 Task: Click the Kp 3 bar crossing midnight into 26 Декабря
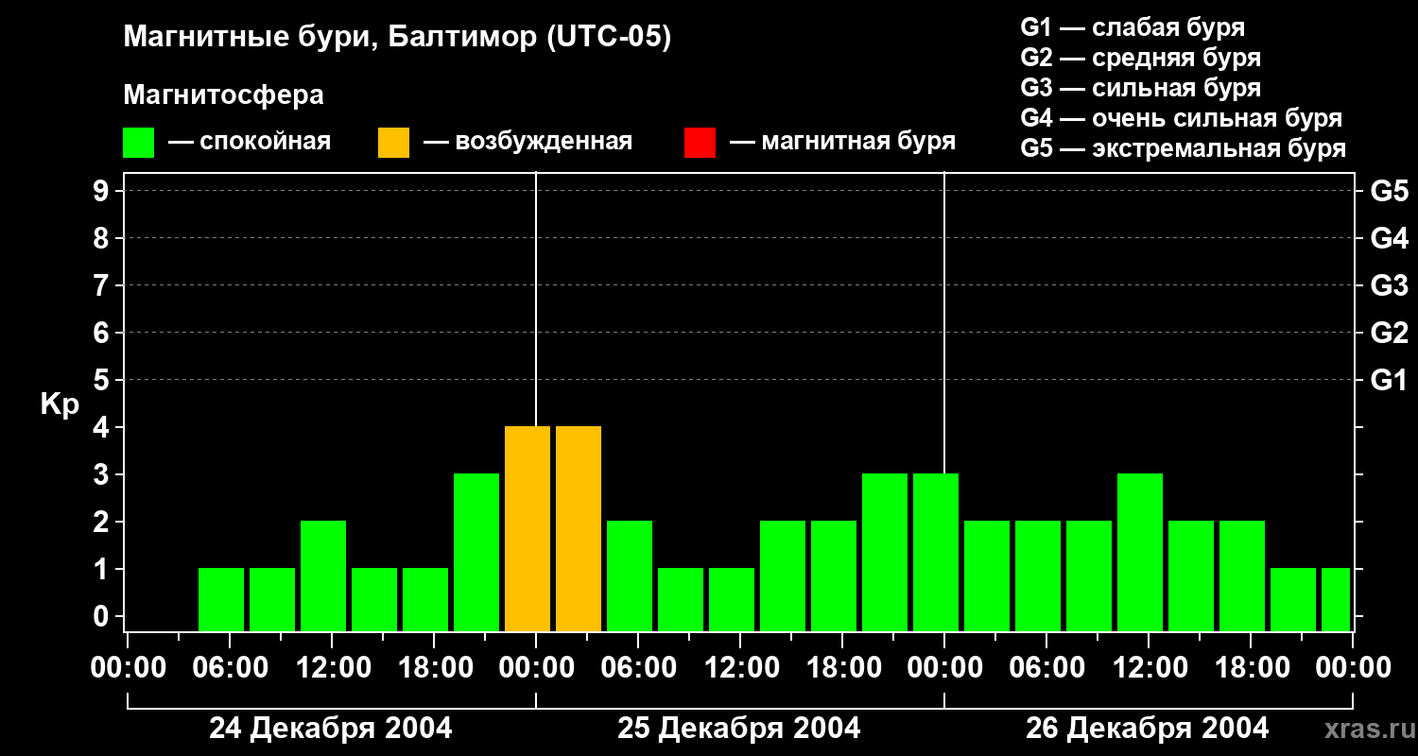pos(936,552)
